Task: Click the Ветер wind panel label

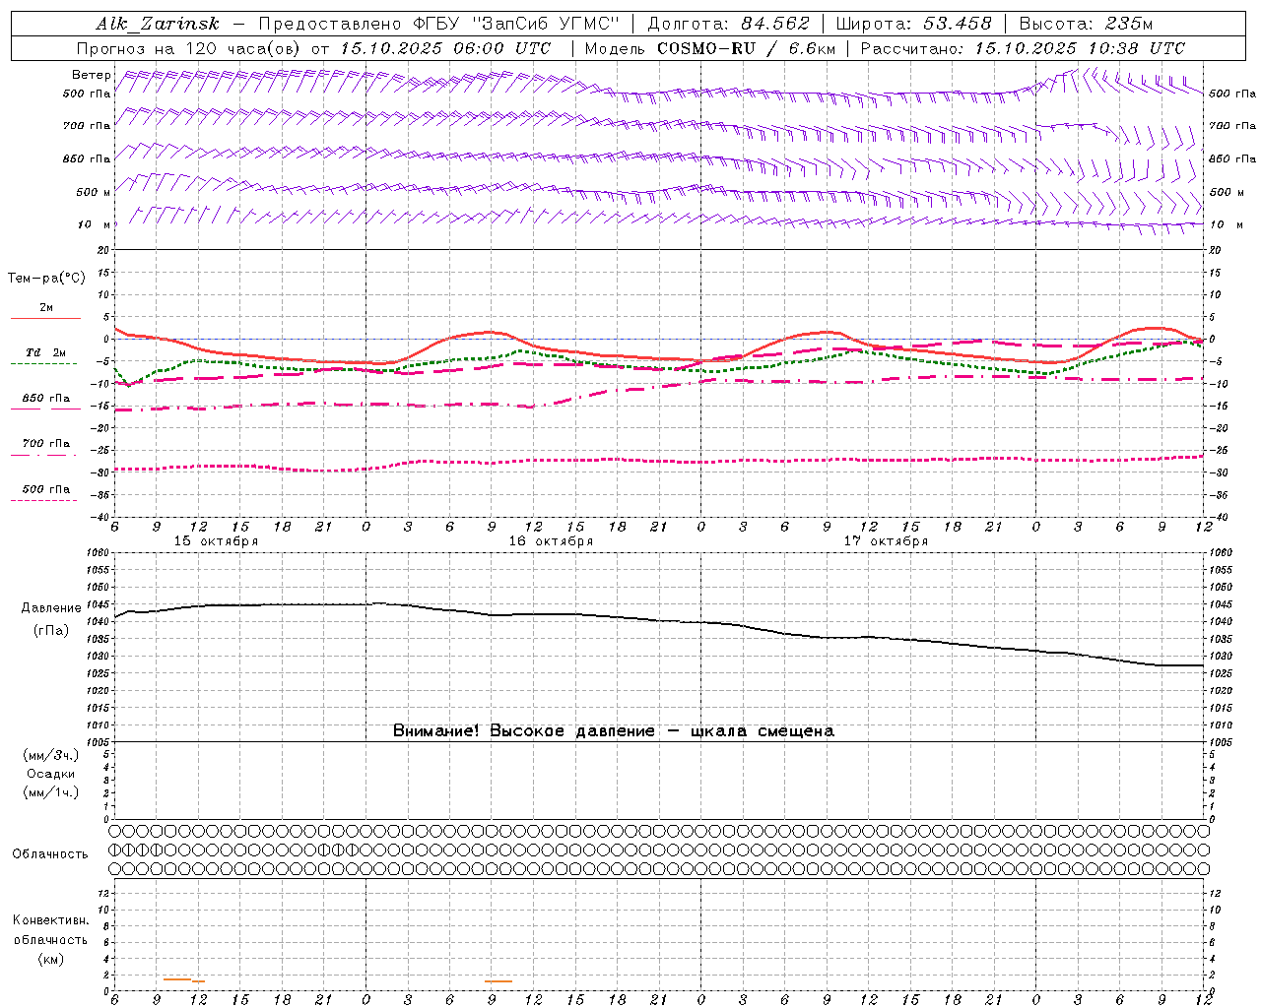Action: (x=92, y=75)
